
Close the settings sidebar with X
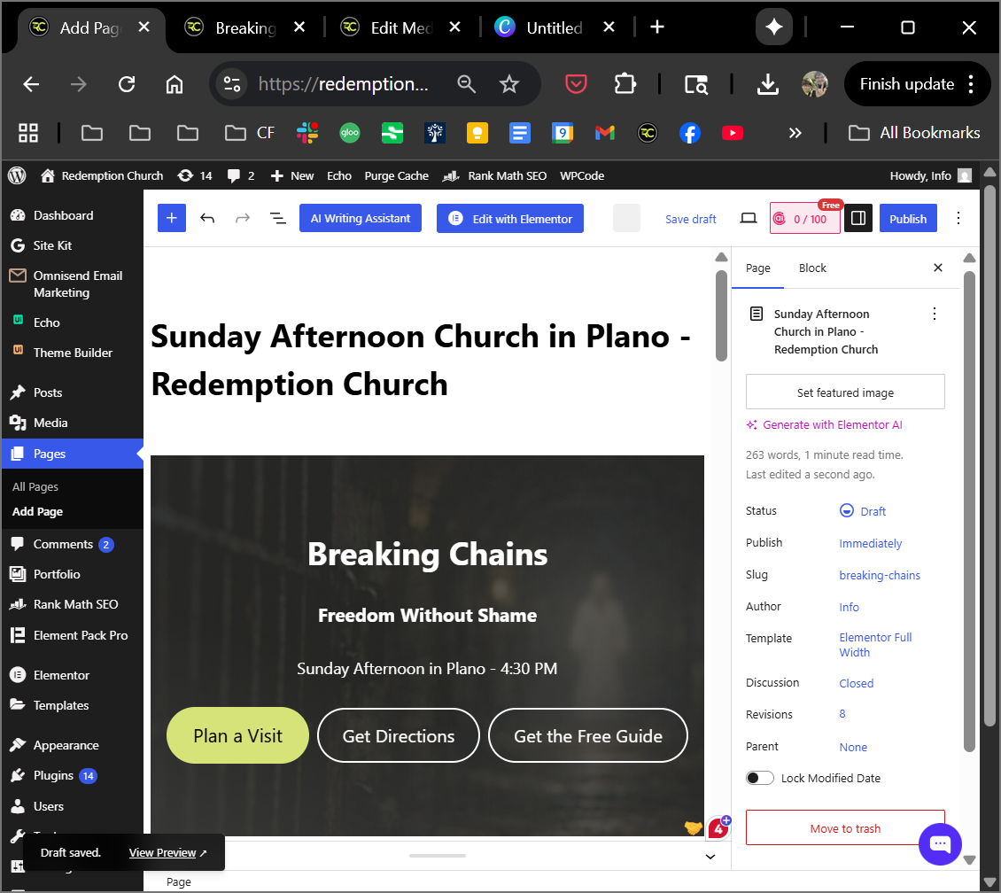[x=938, y=268]
